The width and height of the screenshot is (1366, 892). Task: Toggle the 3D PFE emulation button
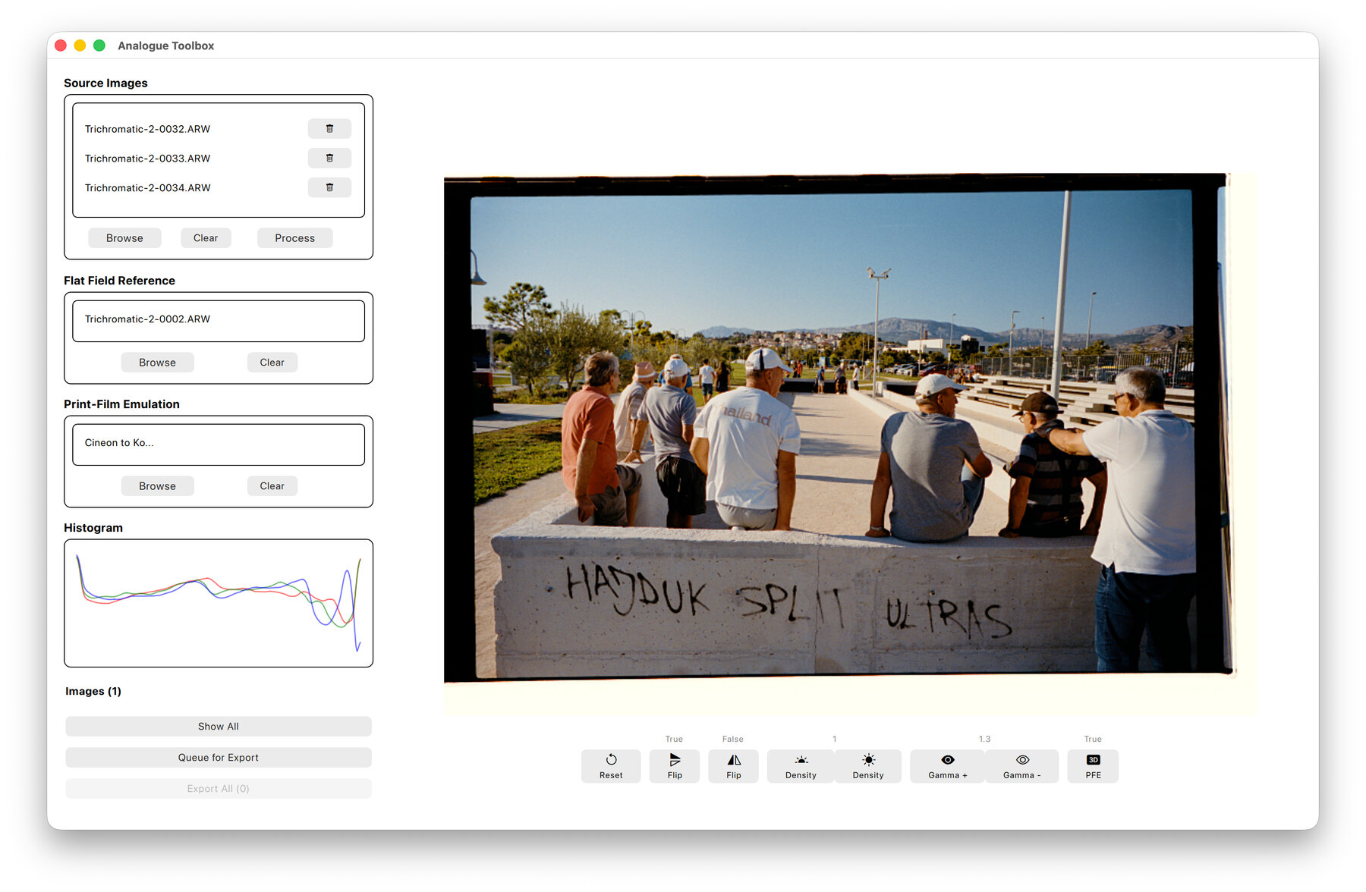[x=1093, y=765]
